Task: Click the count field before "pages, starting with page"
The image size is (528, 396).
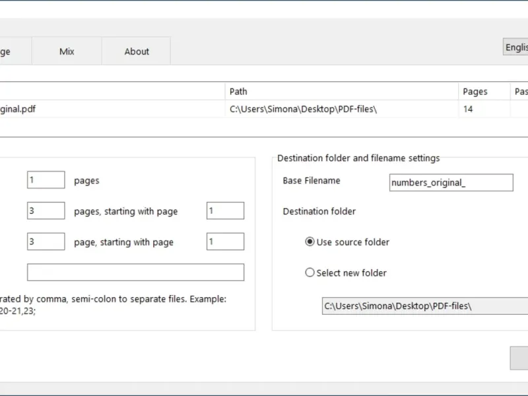Action: pyautogui.click(x=46, y=211)
